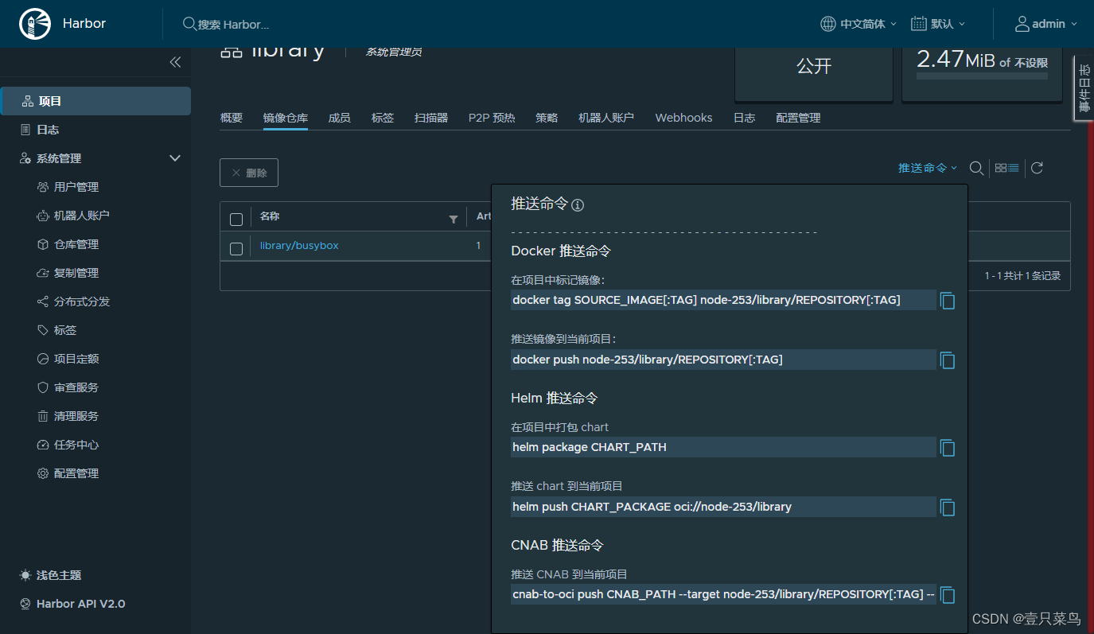Open the 中文简体 language dropdown
1094x634 pixels.
[868, 24]
